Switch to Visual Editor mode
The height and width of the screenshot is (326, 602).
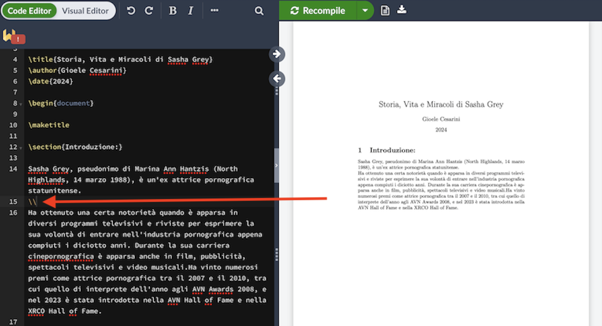[x=85, y=11]
